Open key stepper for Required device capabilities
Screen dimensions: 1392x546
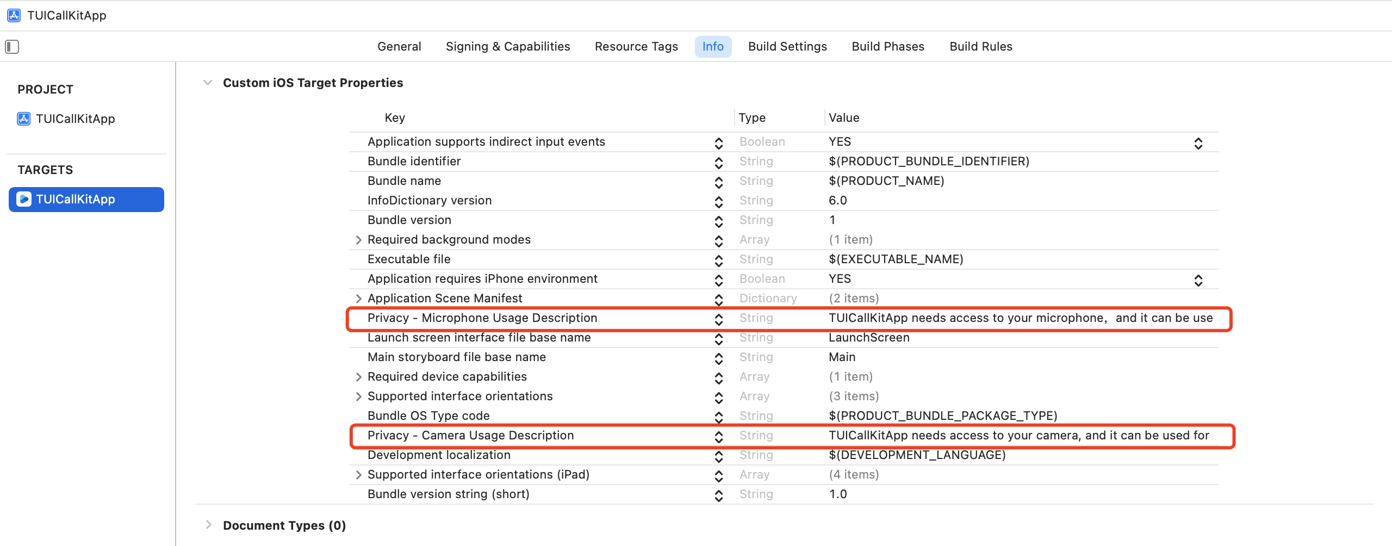pos(719,378)
